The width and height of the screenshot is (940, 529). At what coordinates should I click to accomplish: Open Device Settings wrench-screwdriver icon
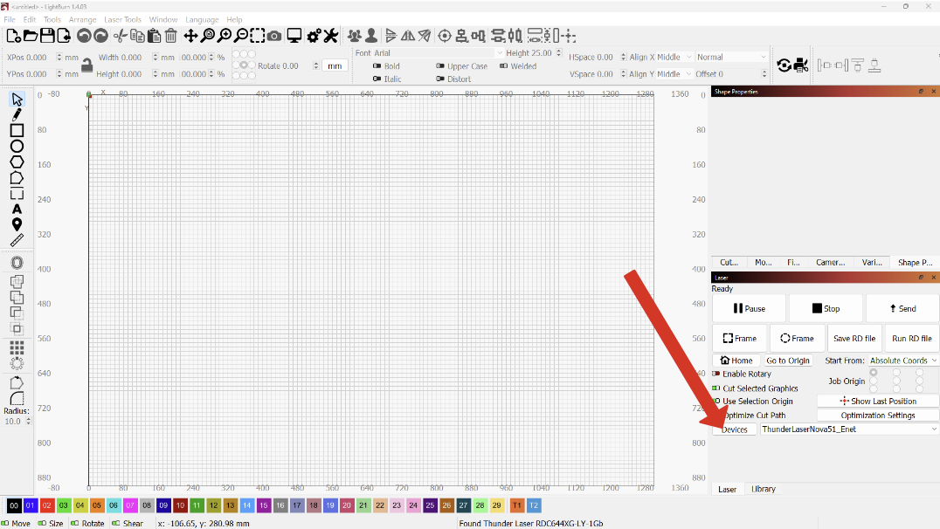point(331,36)
